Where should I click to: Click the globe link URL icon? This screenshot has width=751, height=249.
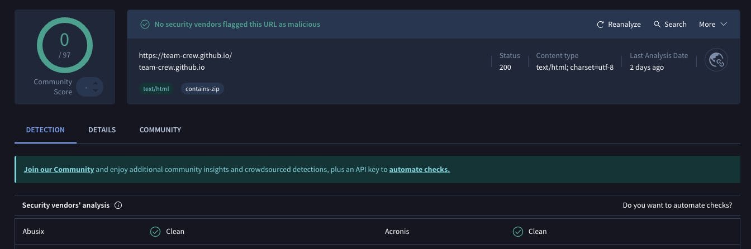[x=716, y=60]
